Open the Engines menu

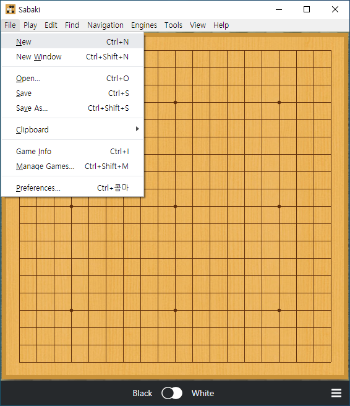[144, 25]
